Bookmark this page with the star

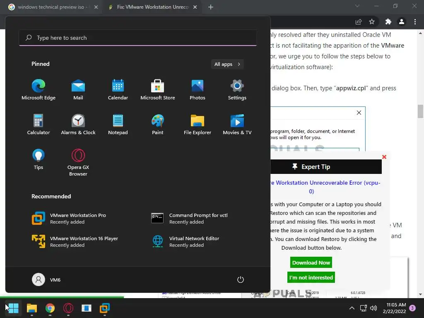[x=372, y=22]
